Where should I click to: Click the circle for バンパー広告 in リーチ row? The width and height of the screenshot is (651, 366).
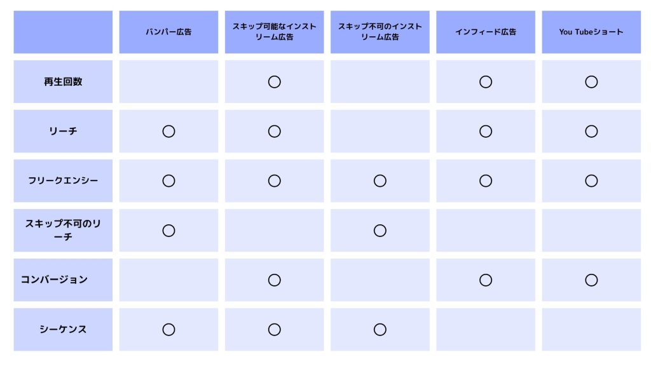(x=168, y=131)
